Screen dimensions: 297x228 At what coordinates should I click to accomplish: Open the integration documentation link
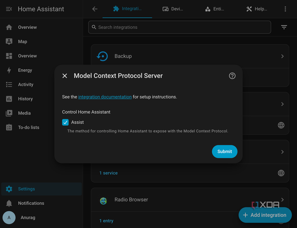105,97
